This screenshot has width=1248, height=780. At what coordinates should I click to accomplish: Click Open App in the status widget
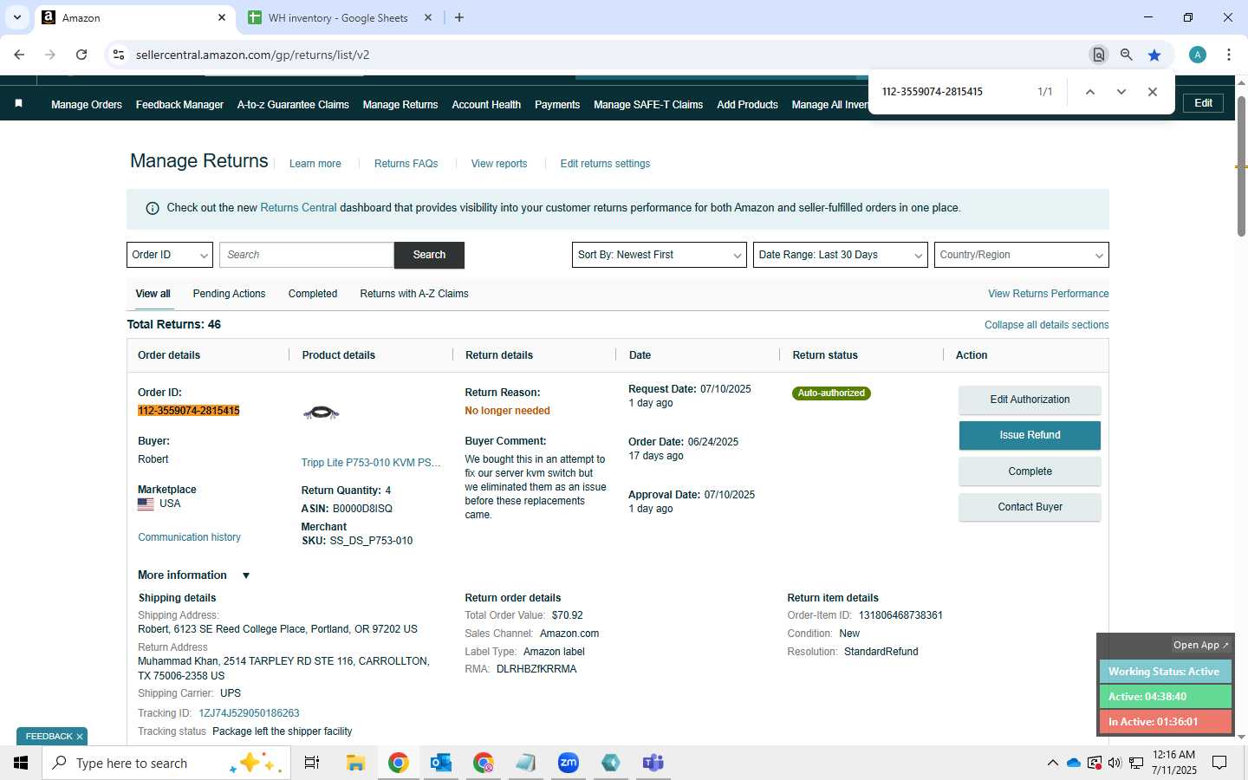(1201, 645)
